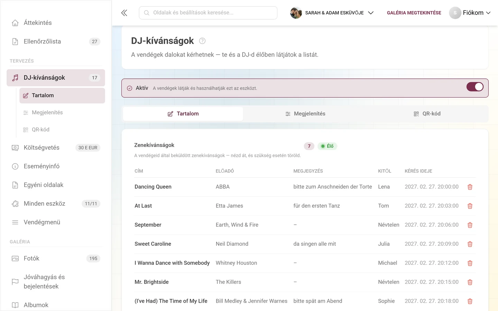Open Jóváhagyás és bejelentések page
The width and height of the screenshot is (498, 311).
coord(56,282)
